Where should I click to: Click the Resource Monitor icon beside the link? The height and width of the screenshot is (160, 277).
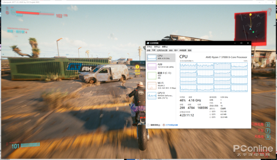[x=164, y=125]
